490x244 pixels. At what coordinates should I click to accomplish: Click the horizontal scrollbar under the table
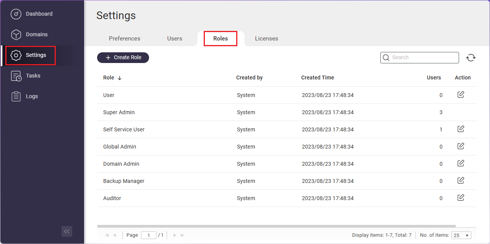(x=276, y=226)
